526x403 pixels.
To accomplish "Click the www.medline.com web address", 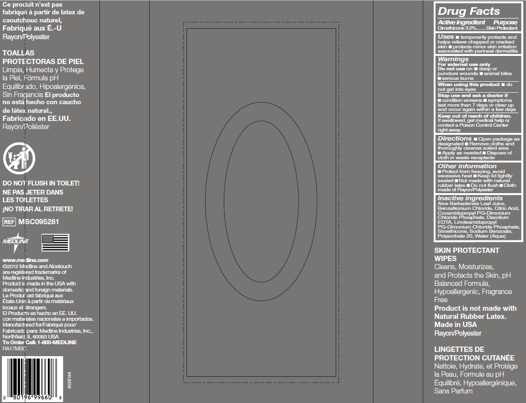I will point(25,260).
